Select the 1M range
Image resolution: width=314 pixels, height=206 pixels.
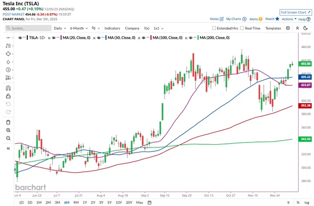[x=39, y=203]
